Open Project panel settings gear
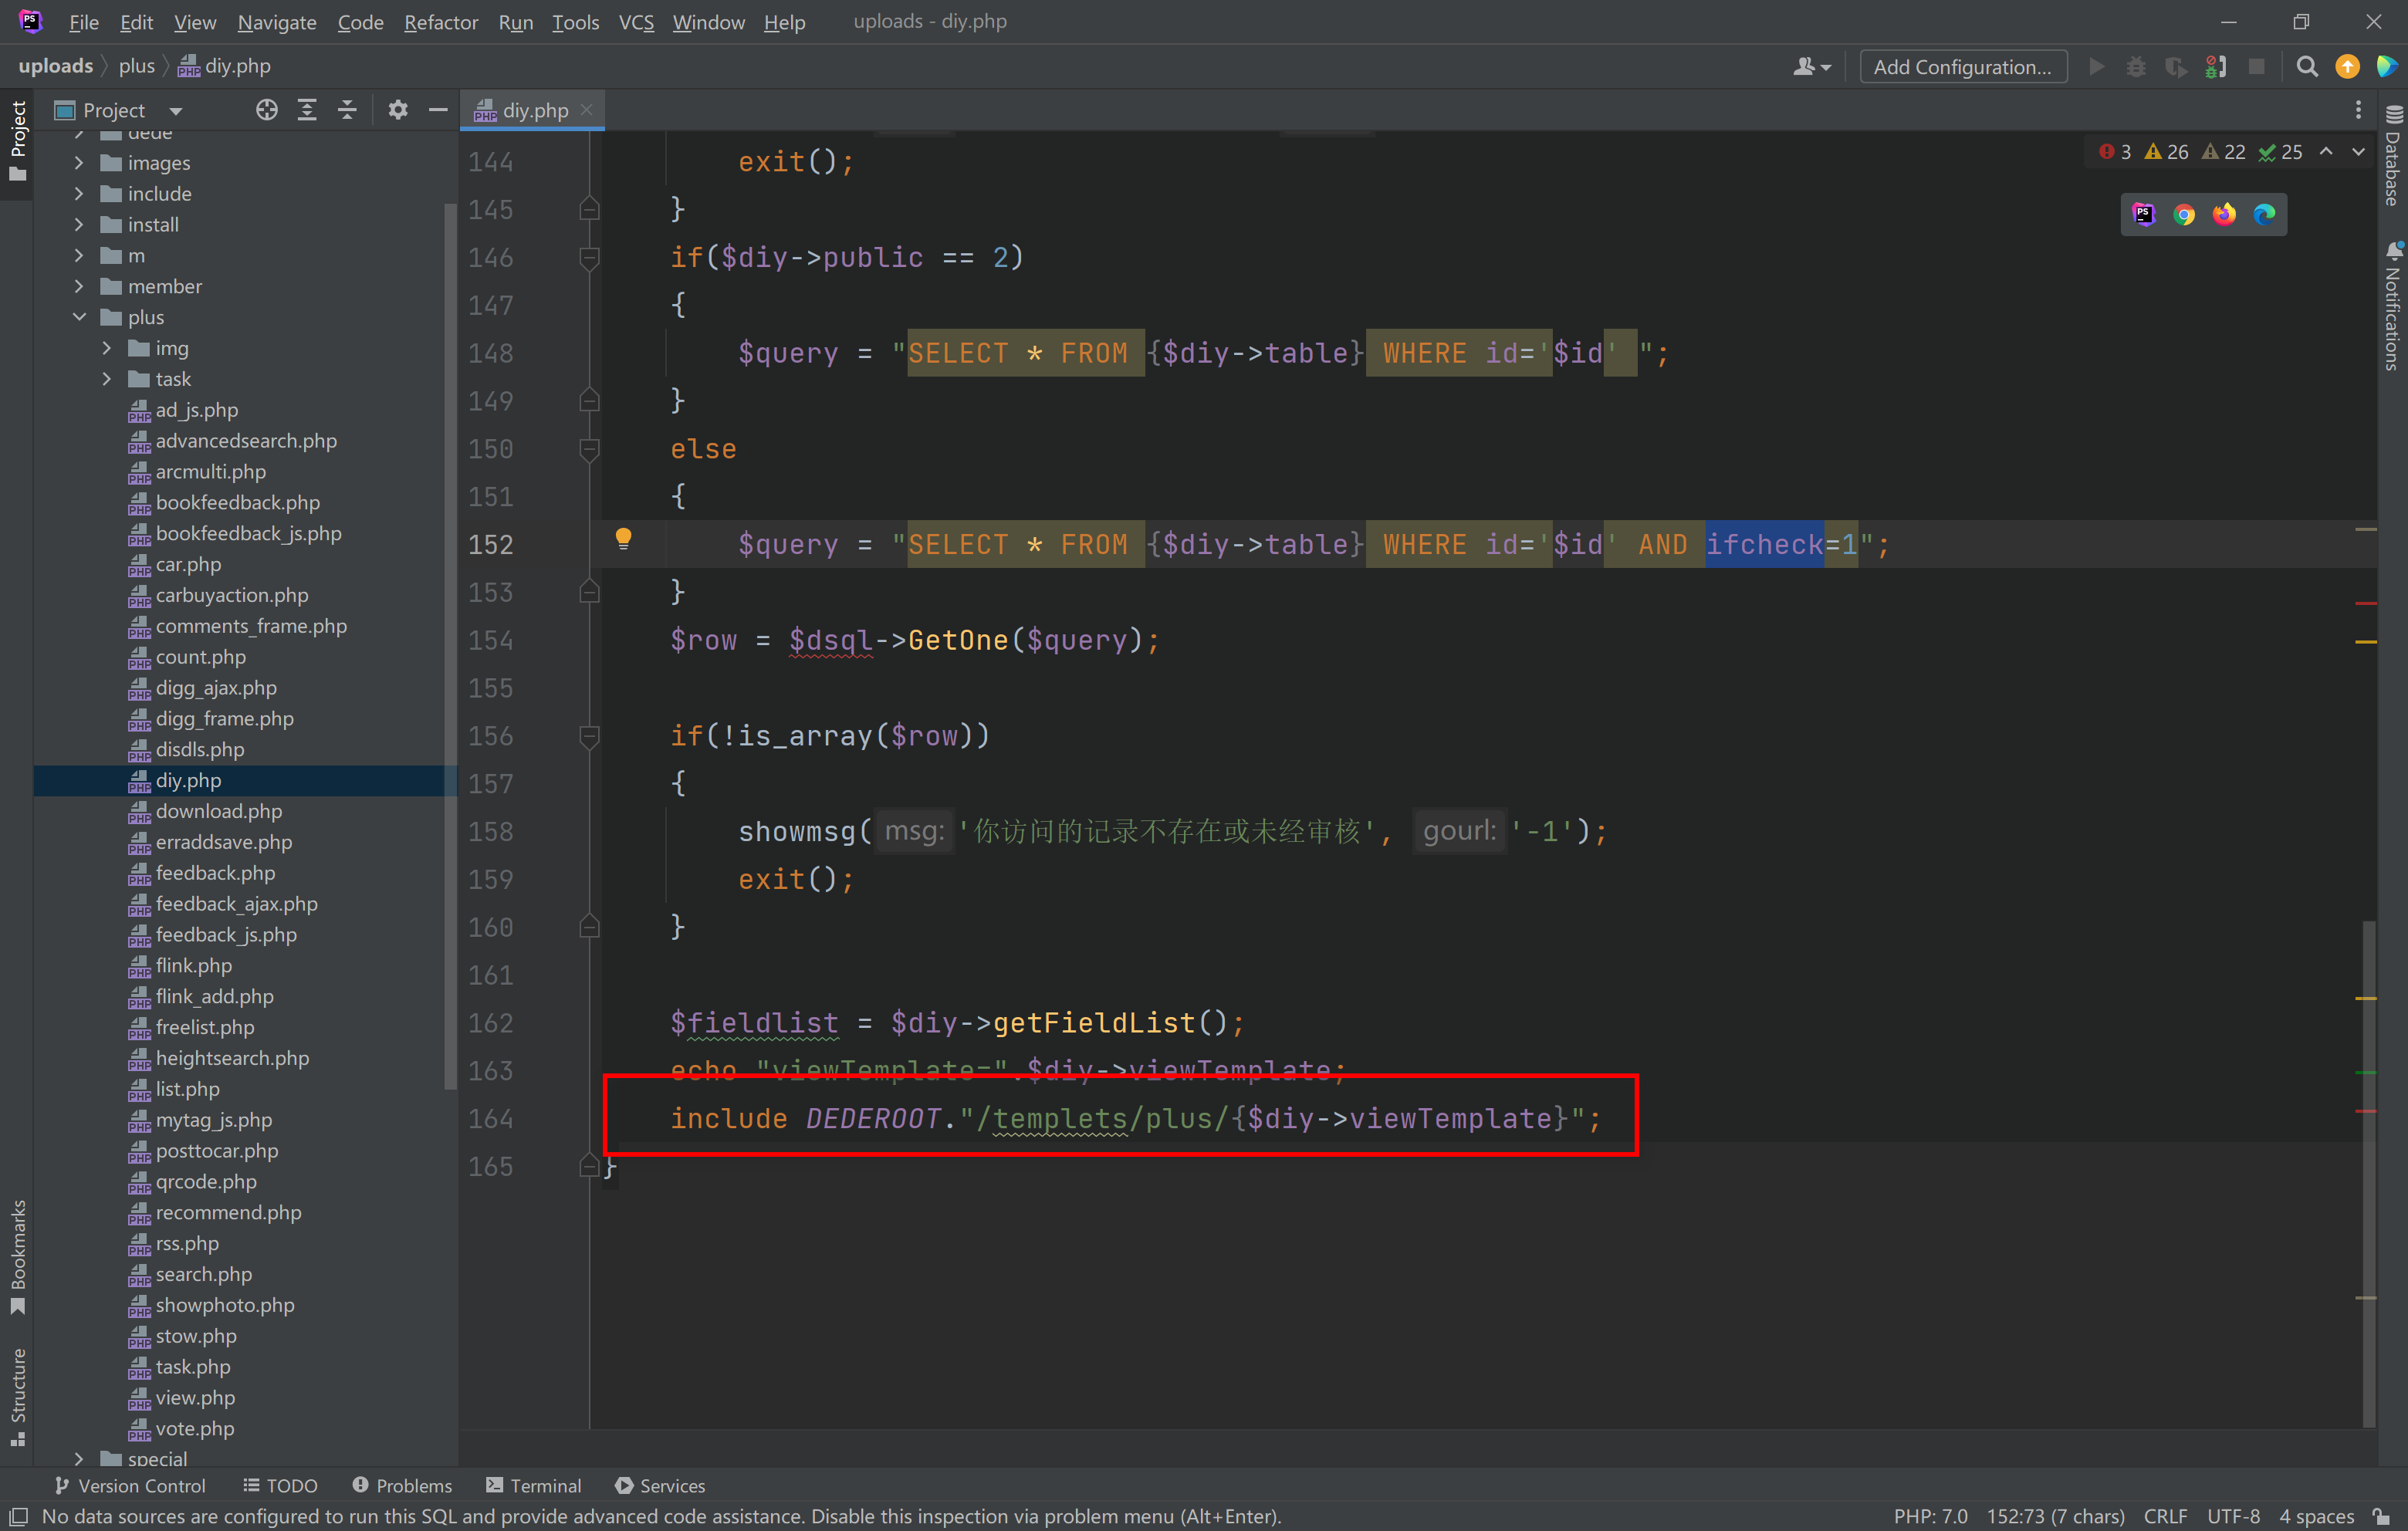This screenshot has height=1531, width=2408. (398, 110)
